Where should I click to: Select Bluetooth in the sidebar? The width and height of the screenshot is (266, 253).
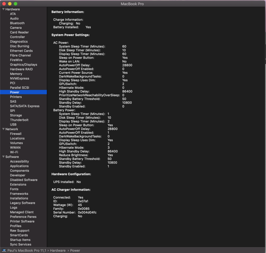tap(17, 23)
